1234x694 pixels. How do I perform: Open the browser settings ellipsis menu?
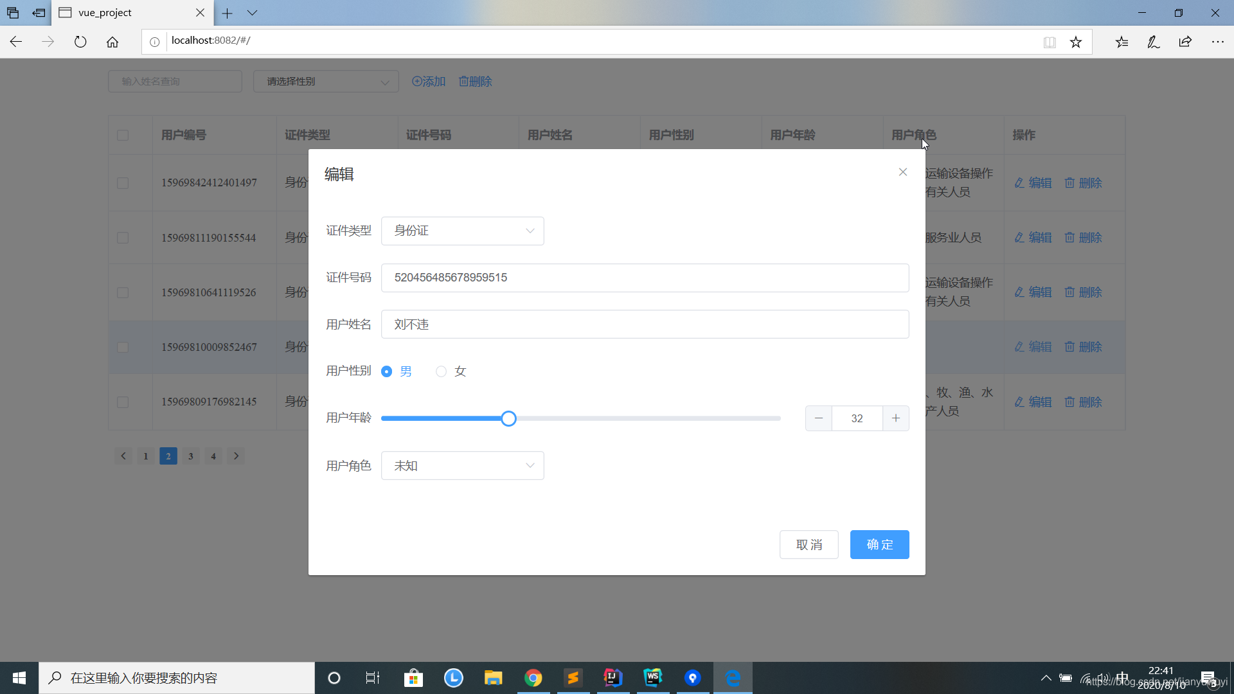pos(1218,42)
